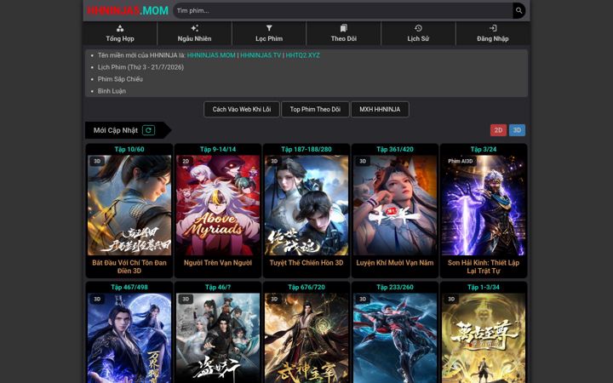Viewport: 613px width, 383px height.
Task: Click the search magnifier icon
Action: pyautogui.click(x=518, y=10)
